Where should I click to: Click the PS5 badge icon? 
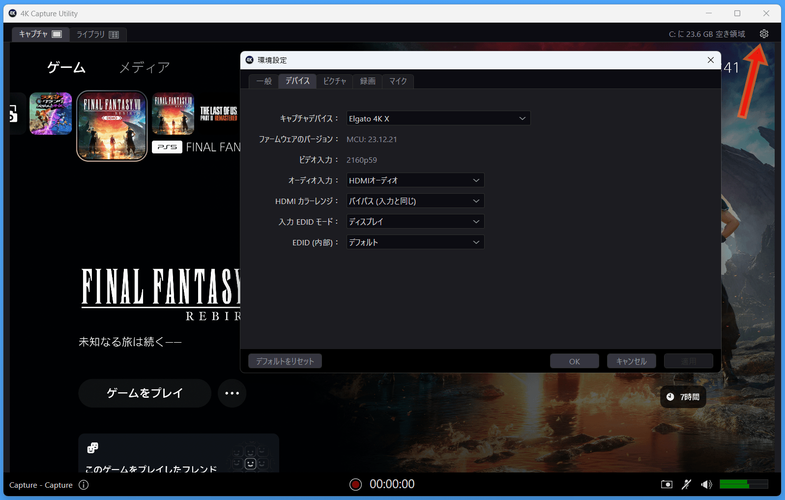[167, 147]
